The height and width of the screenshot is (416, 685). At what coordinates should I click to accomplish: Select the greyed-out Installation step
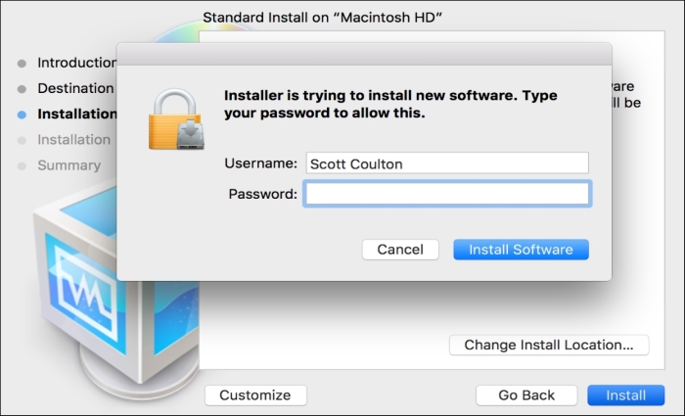pyautogui.click(x=73, y=140)
